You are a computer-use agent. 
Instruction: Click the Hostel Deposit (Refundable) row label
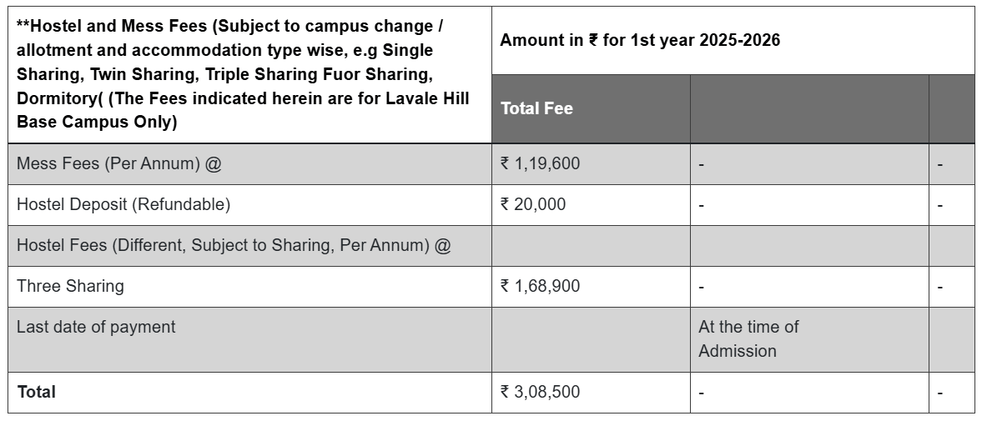point(123,204)
